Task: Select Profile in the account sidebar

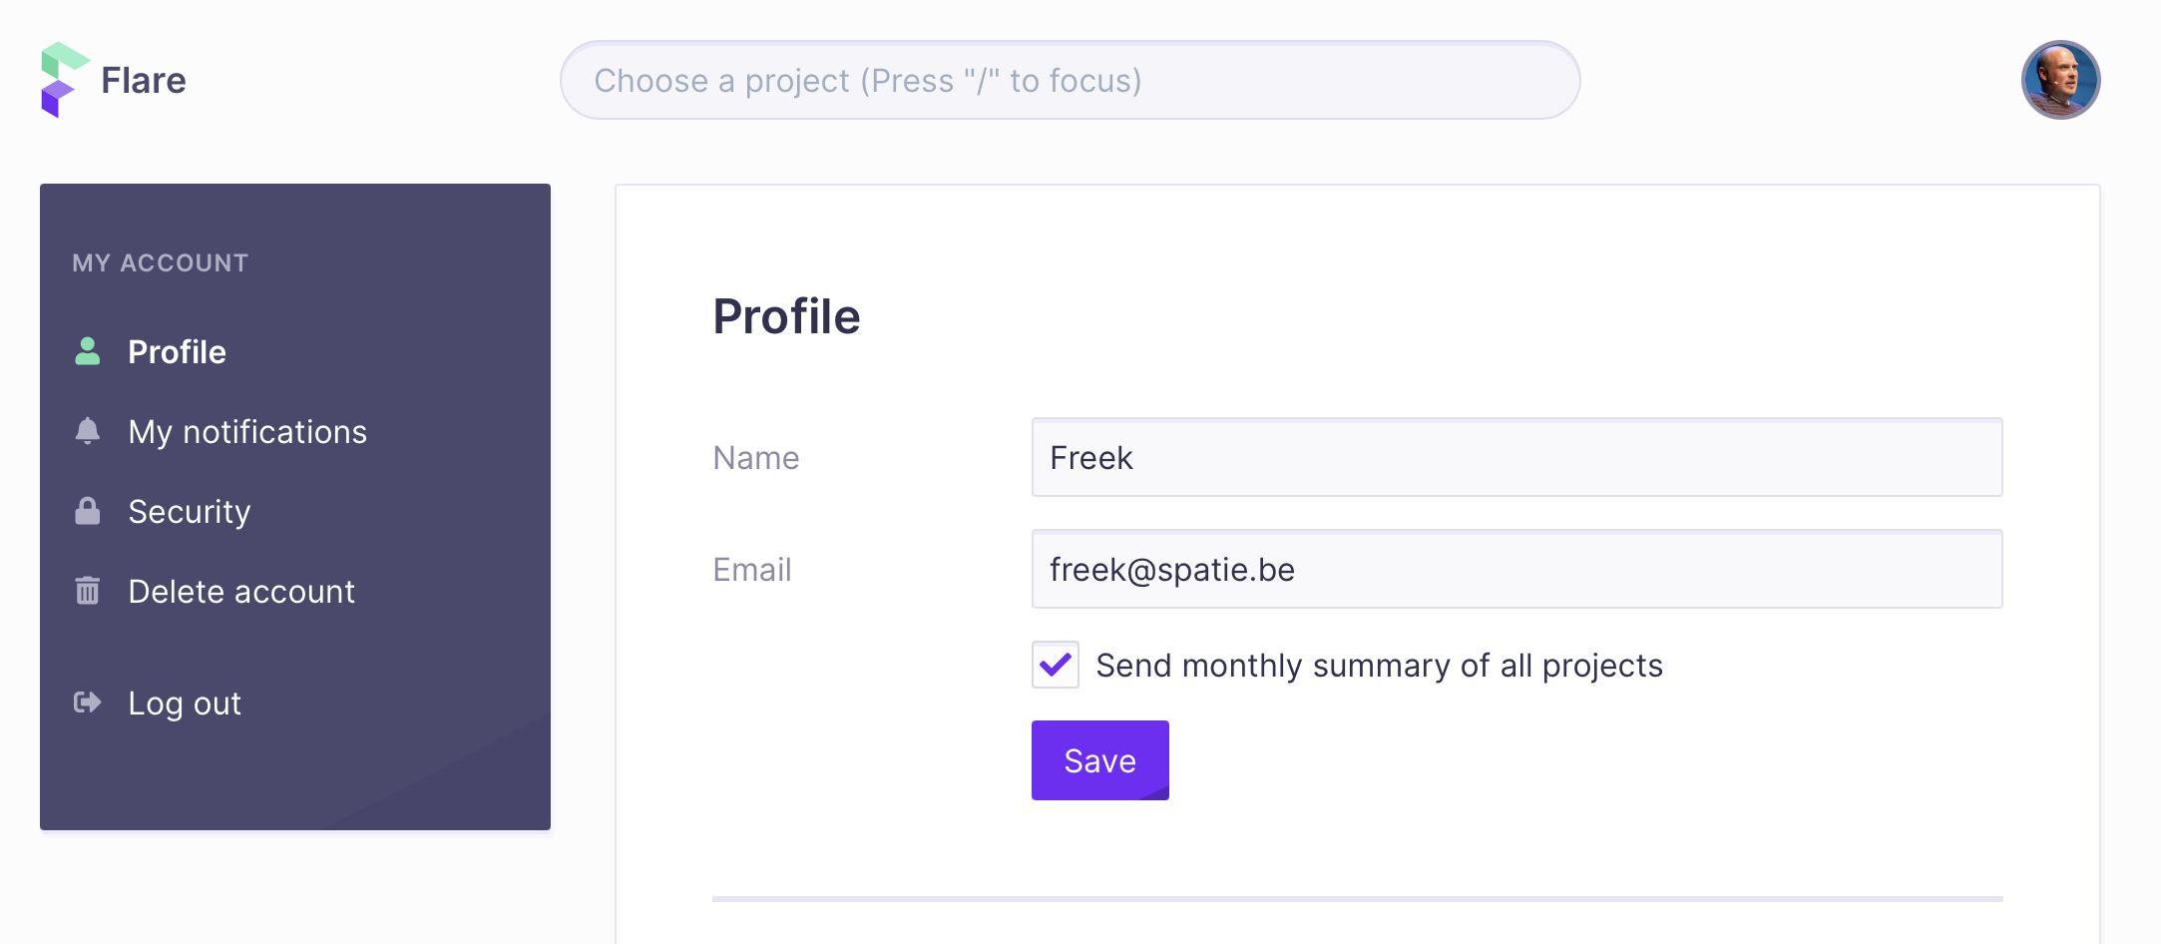Action: click(177, 351)
